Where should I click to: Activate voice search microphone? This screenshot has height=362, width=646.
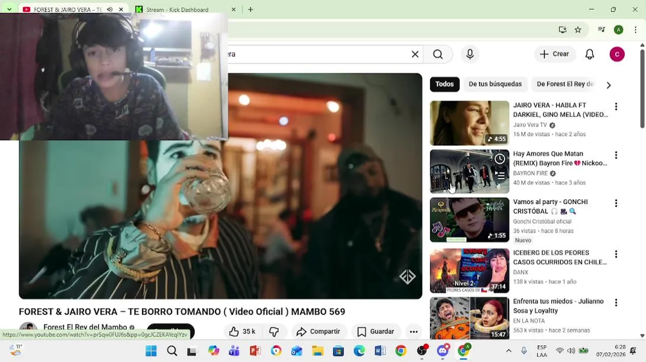[x=470, y=54]
